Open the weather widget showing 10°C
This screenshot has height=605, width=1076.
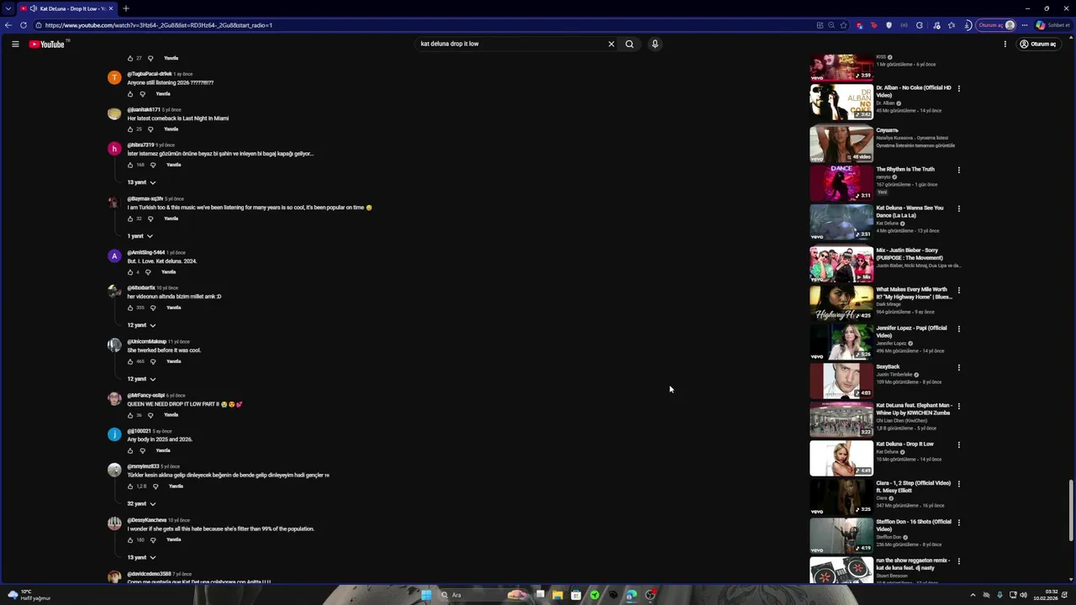[x=29, y=595]
